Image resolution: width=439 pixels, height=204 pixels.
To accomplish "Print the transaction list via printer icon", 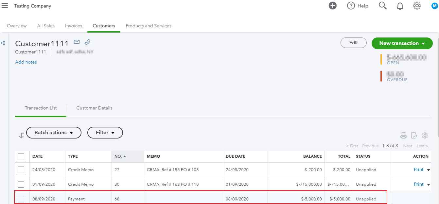I will tap(404, 136).
